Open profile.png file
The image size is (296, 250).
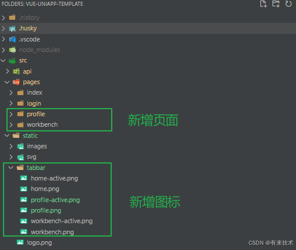pyautogui.click(x=46, y=211)
